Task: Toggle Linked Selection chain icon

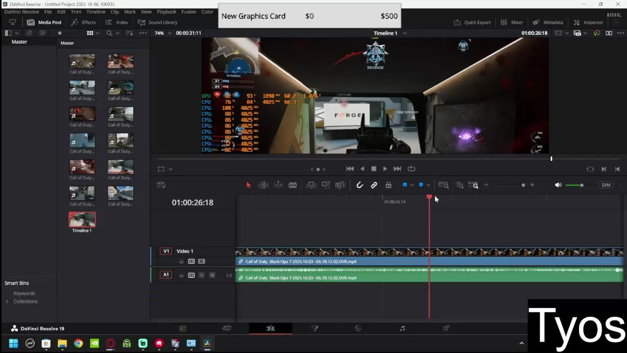Action: click(x=374, y=185)
